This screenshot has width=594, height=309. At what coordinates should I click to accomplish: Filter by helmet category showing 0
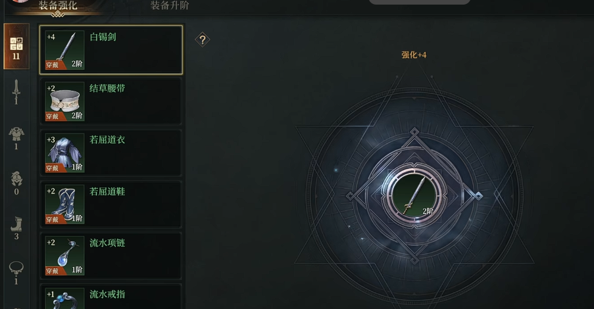tap(16, 183)
